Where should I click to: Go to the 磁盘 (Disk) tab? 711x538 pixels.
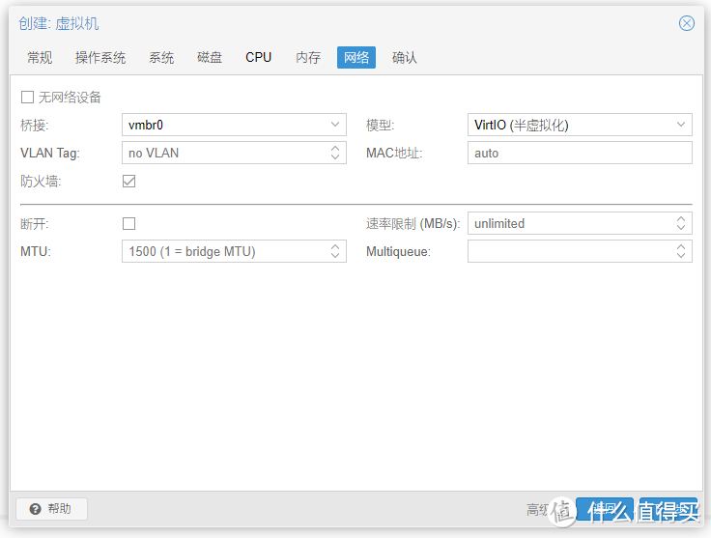point(210,57)
